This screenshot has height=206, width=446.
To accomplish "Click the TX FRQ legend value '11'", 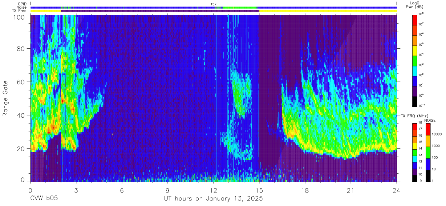I will (420, 167).
